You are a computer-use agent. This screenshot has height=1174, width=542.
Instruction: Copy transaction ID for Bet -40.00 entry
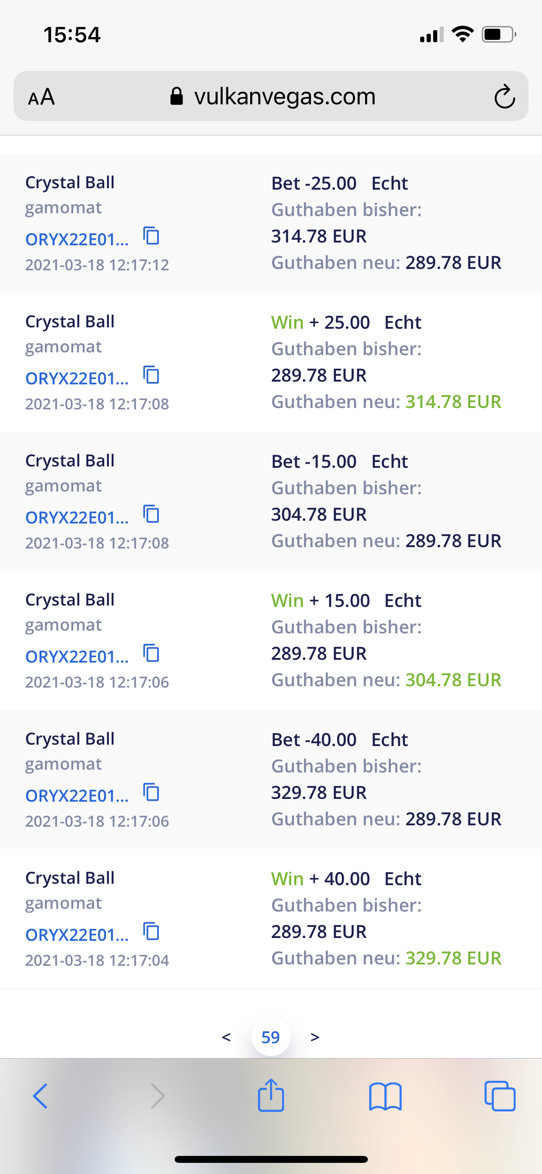151,792
